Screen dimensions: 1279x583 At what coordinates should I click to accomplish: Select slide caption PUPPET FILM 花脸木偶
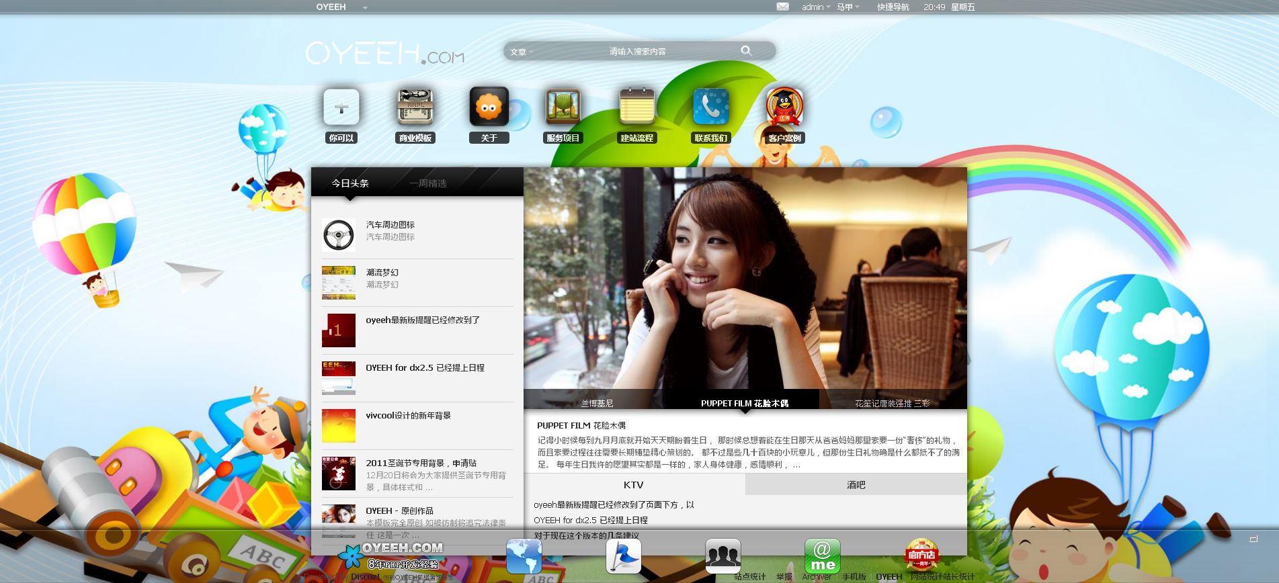(745, 403)
